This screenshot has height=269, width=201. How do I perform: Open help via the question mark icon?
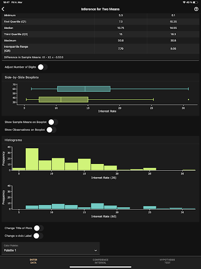[196, 9]
